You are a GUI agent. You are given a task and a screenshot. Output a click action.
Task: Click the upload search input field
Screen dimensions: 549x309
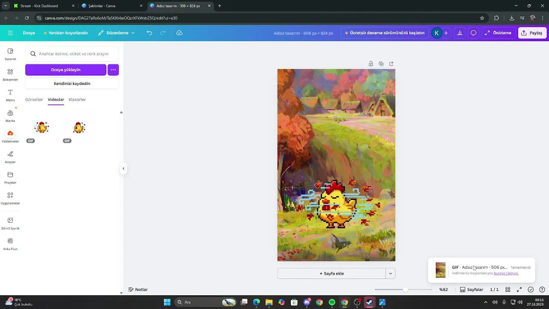72,54
